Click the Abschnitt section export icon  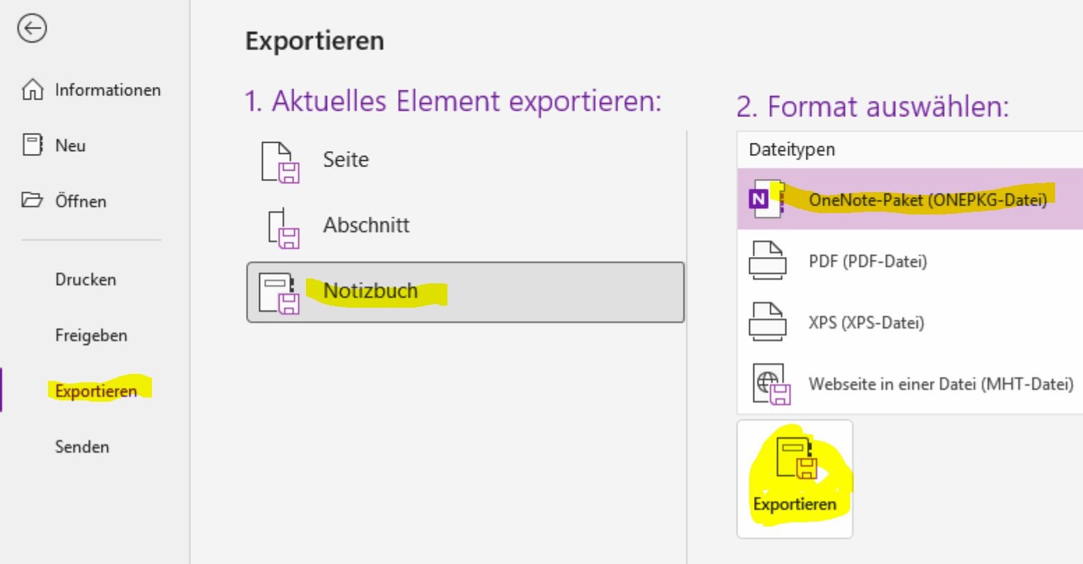coord(284,228)
